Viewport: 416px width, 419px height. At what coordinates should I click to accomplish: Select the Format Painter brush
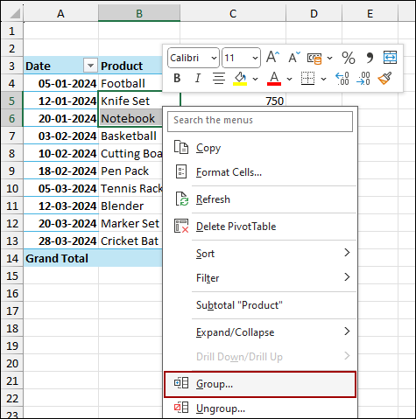coord(384,79)
